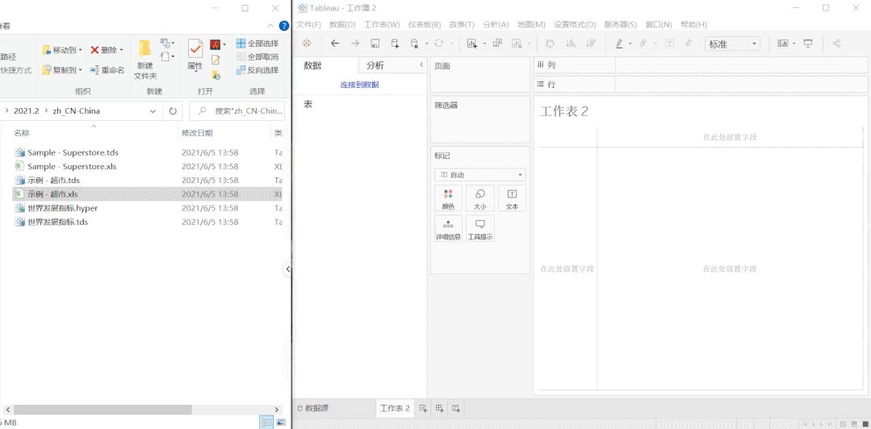Open the Show/Hide cards toolbar icon
This screenshot has width=871, height=429.
[783, 44]
